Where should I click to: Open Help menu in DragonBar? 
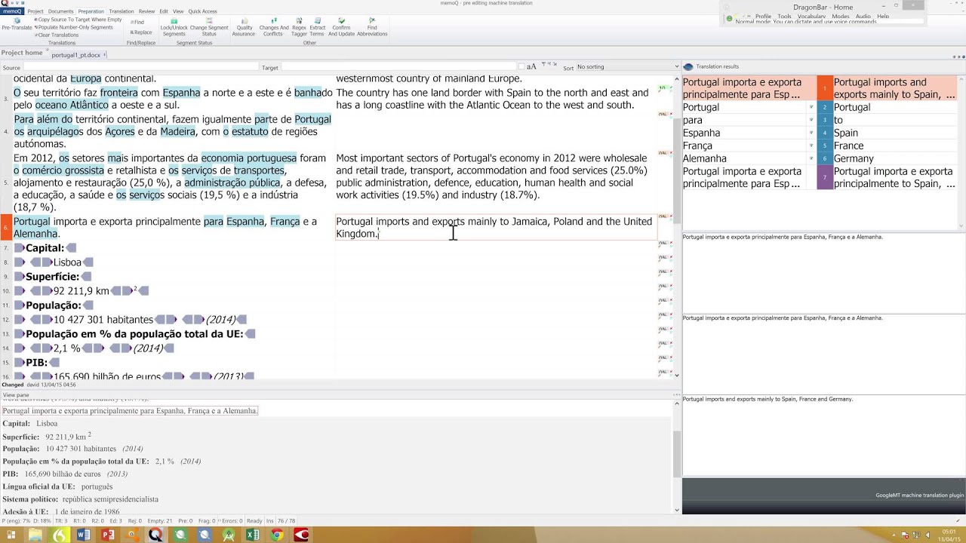pyautogui.click(x=882, y=16)
